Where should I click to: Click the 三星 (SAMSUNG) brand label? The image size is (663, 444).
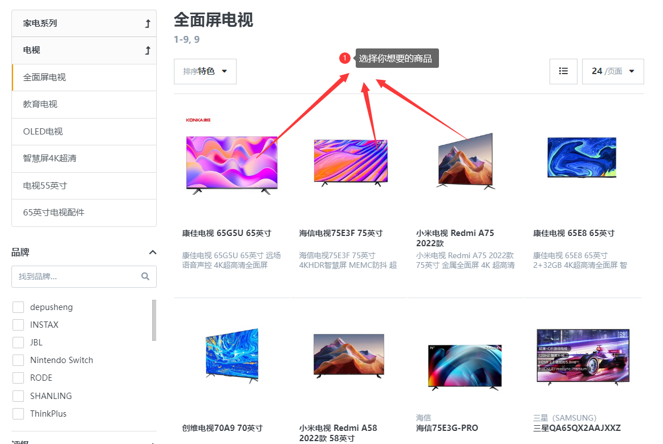click(564, 418)
